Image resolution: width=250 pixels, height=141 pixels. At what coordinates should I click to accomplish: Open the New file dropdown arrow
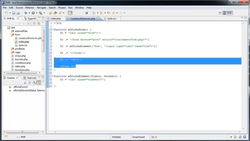click(10, 13)
